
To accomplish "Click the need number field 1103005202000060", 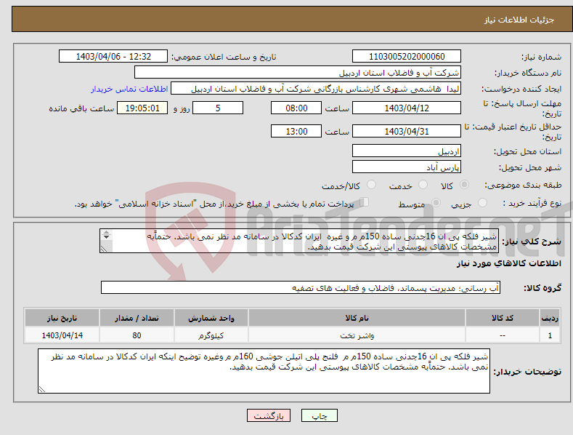I will (407, 57).
